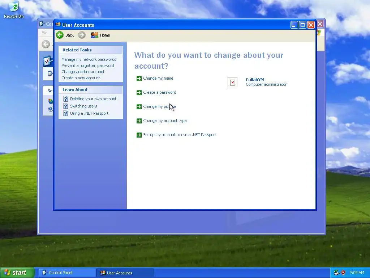
Task: Choose Change my picture link
Action: coord(159,107)
